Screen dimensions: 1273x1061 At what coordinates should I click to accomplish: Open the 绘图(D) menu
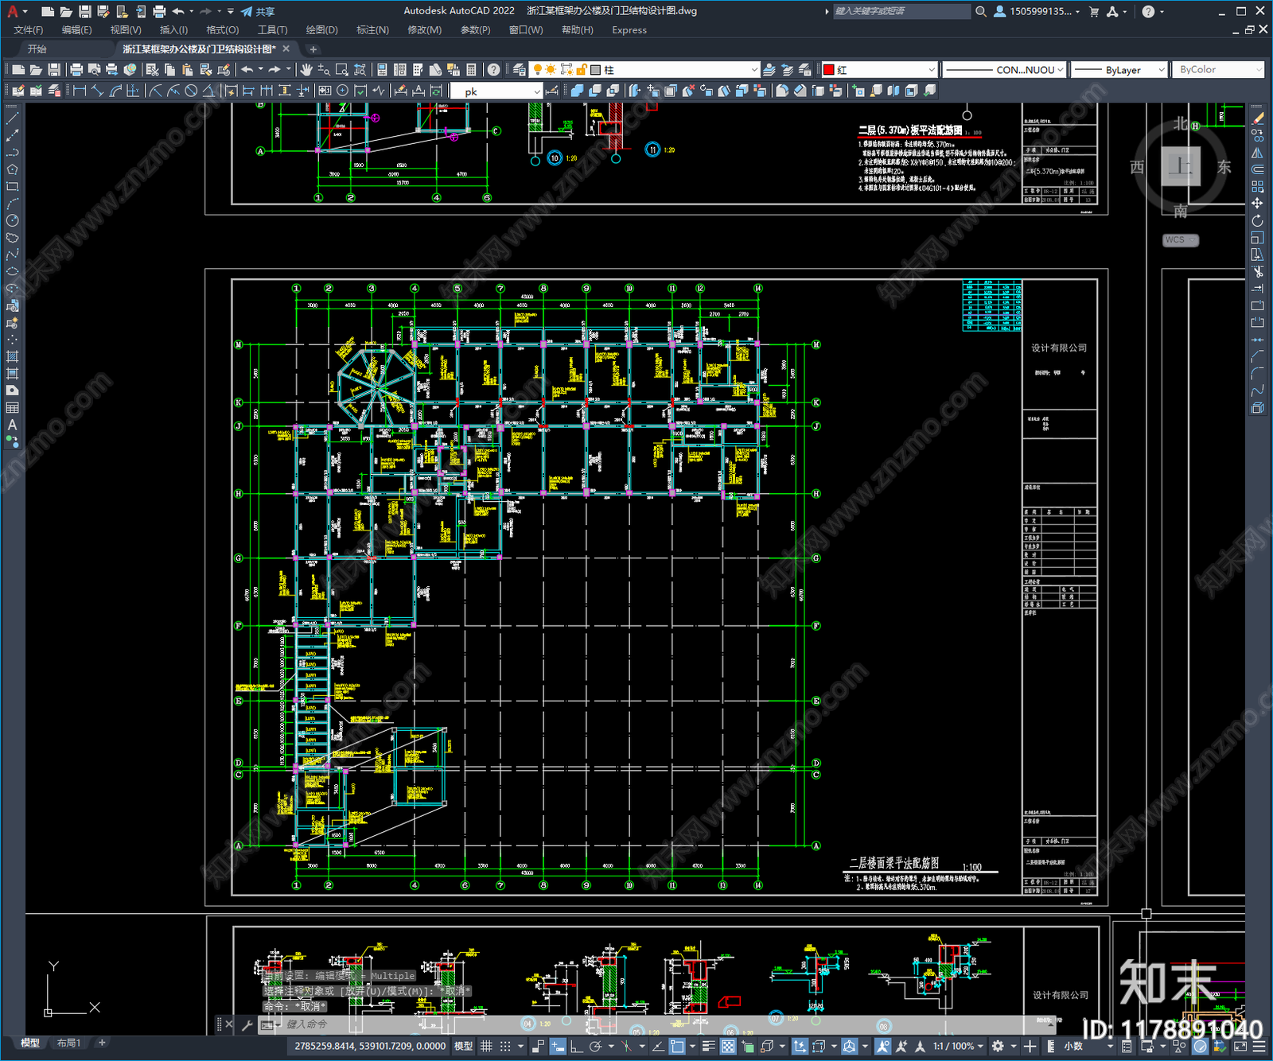[321, 30]
